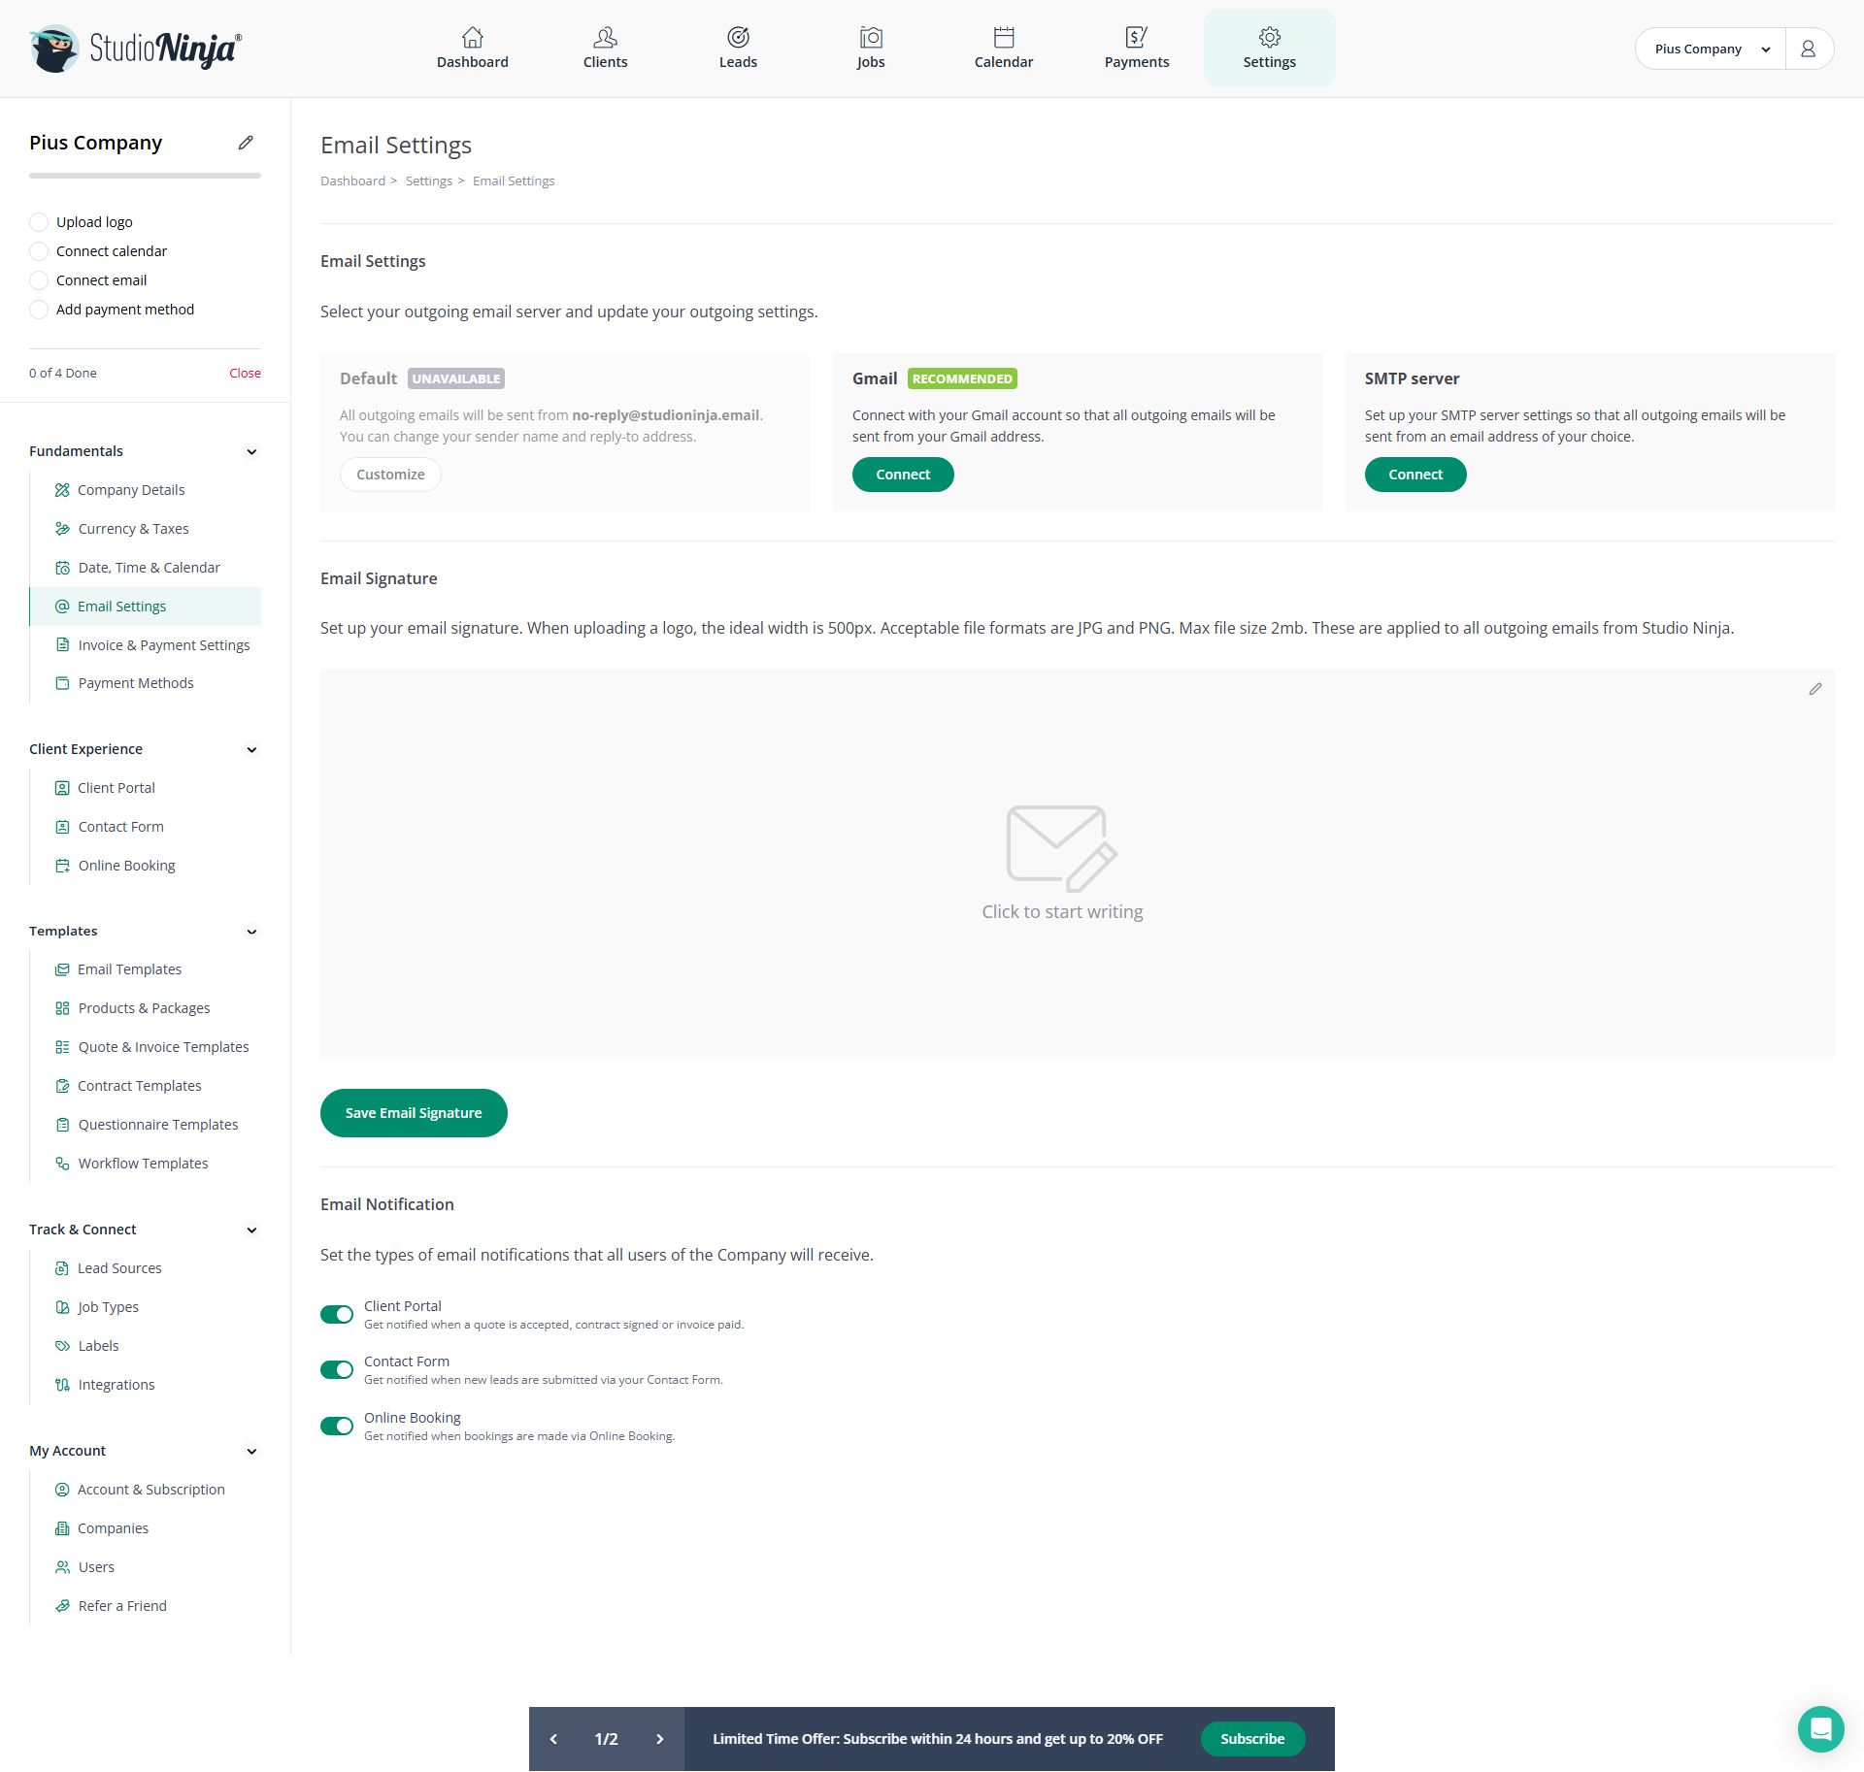1864x1772 pixels.
Task: Click Settings in the breadcrumb
Action: pos(428,180)
